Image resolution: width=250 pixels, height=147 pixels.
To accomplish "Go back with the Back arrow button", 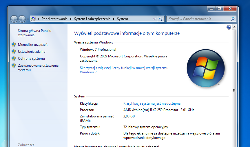I will (14, 19).
